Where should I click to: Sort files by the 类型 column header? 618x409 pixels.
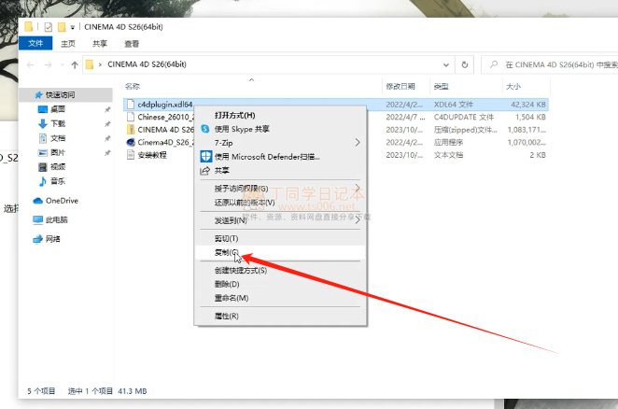coord(441,86)
